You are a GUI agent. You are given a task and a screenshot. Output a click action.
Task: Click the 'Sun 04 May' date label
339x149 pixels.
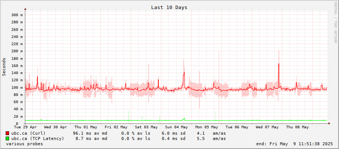point(176,127)
